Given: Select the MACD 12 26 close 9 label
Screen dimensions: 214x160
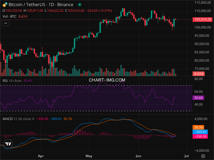Looking at the screenshot, I should 18,119.
